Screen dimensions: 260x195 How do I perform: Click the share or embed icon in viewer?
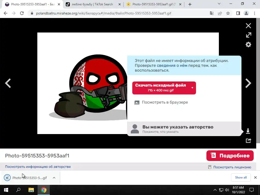click(248, 141)
